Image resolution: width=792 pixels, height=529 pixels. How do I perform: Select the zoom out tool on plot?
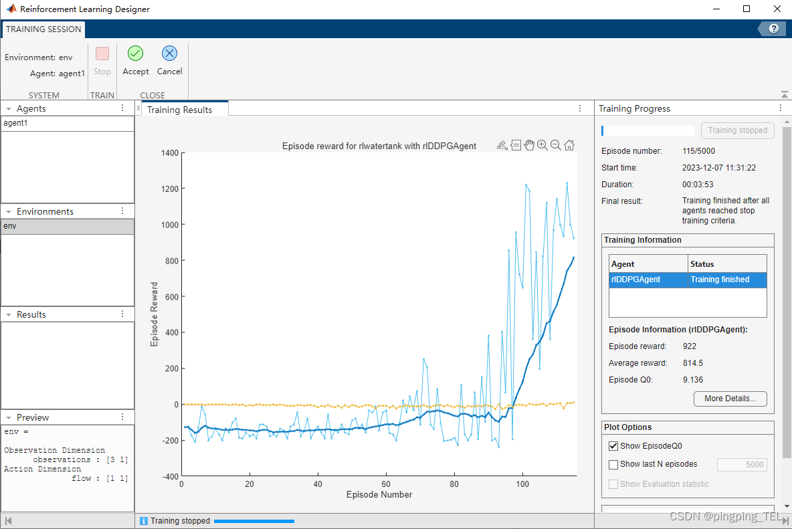click(556, 145)
